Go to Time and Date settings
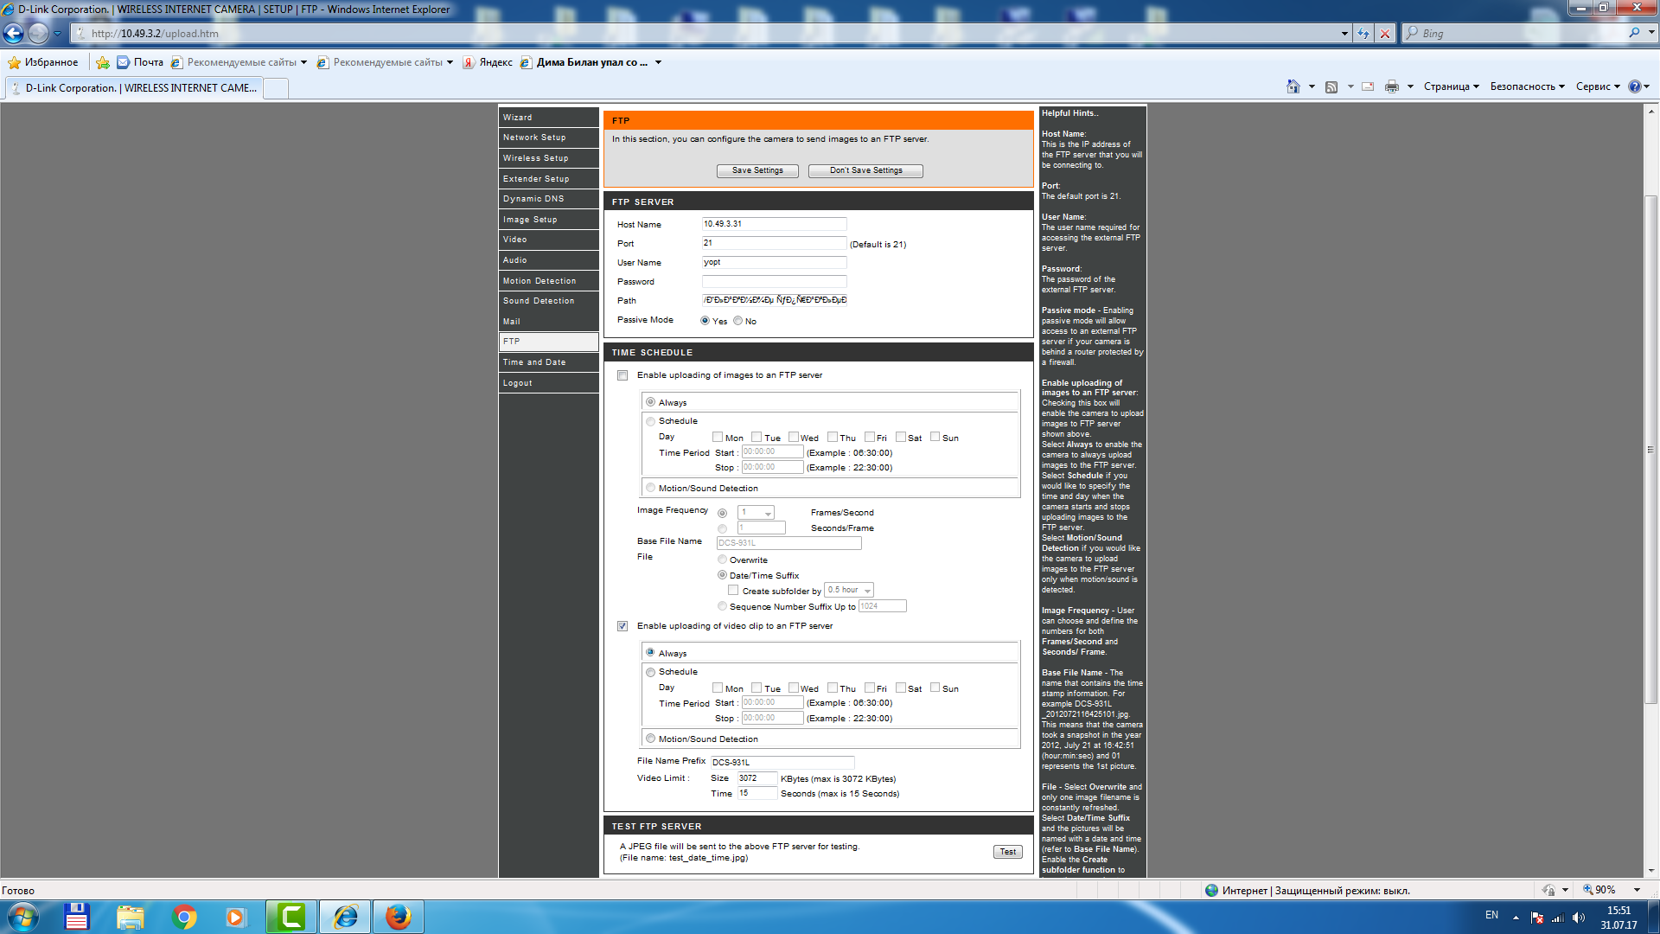Viewport: 1660px width, 934px height. [x=534, y=362]
